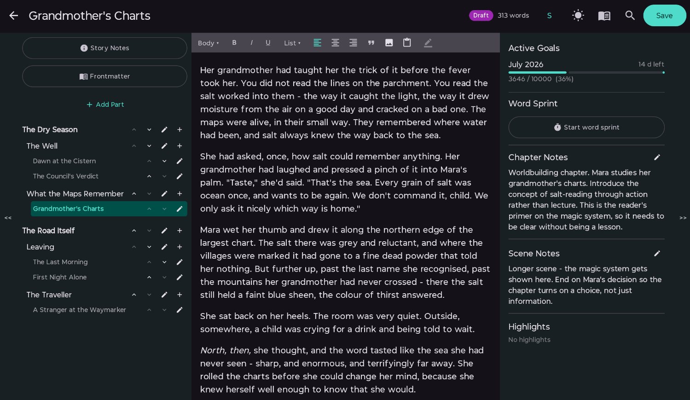Viewport: 690px width, 400px height.
Task: Select The Last Morning scene
Action: pyautogui.click(x=60, y=262)
